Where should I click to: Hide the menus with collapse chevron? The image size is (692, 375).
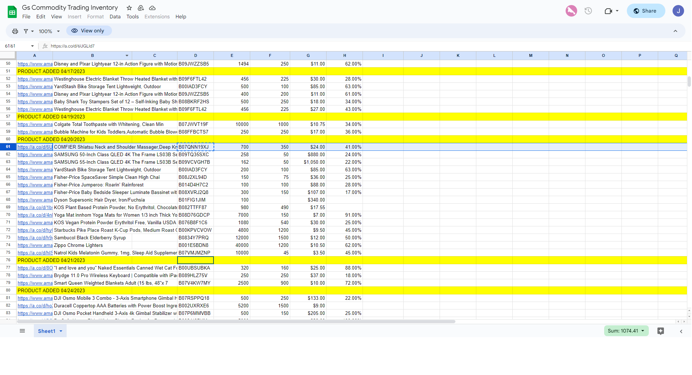(675, 31)
